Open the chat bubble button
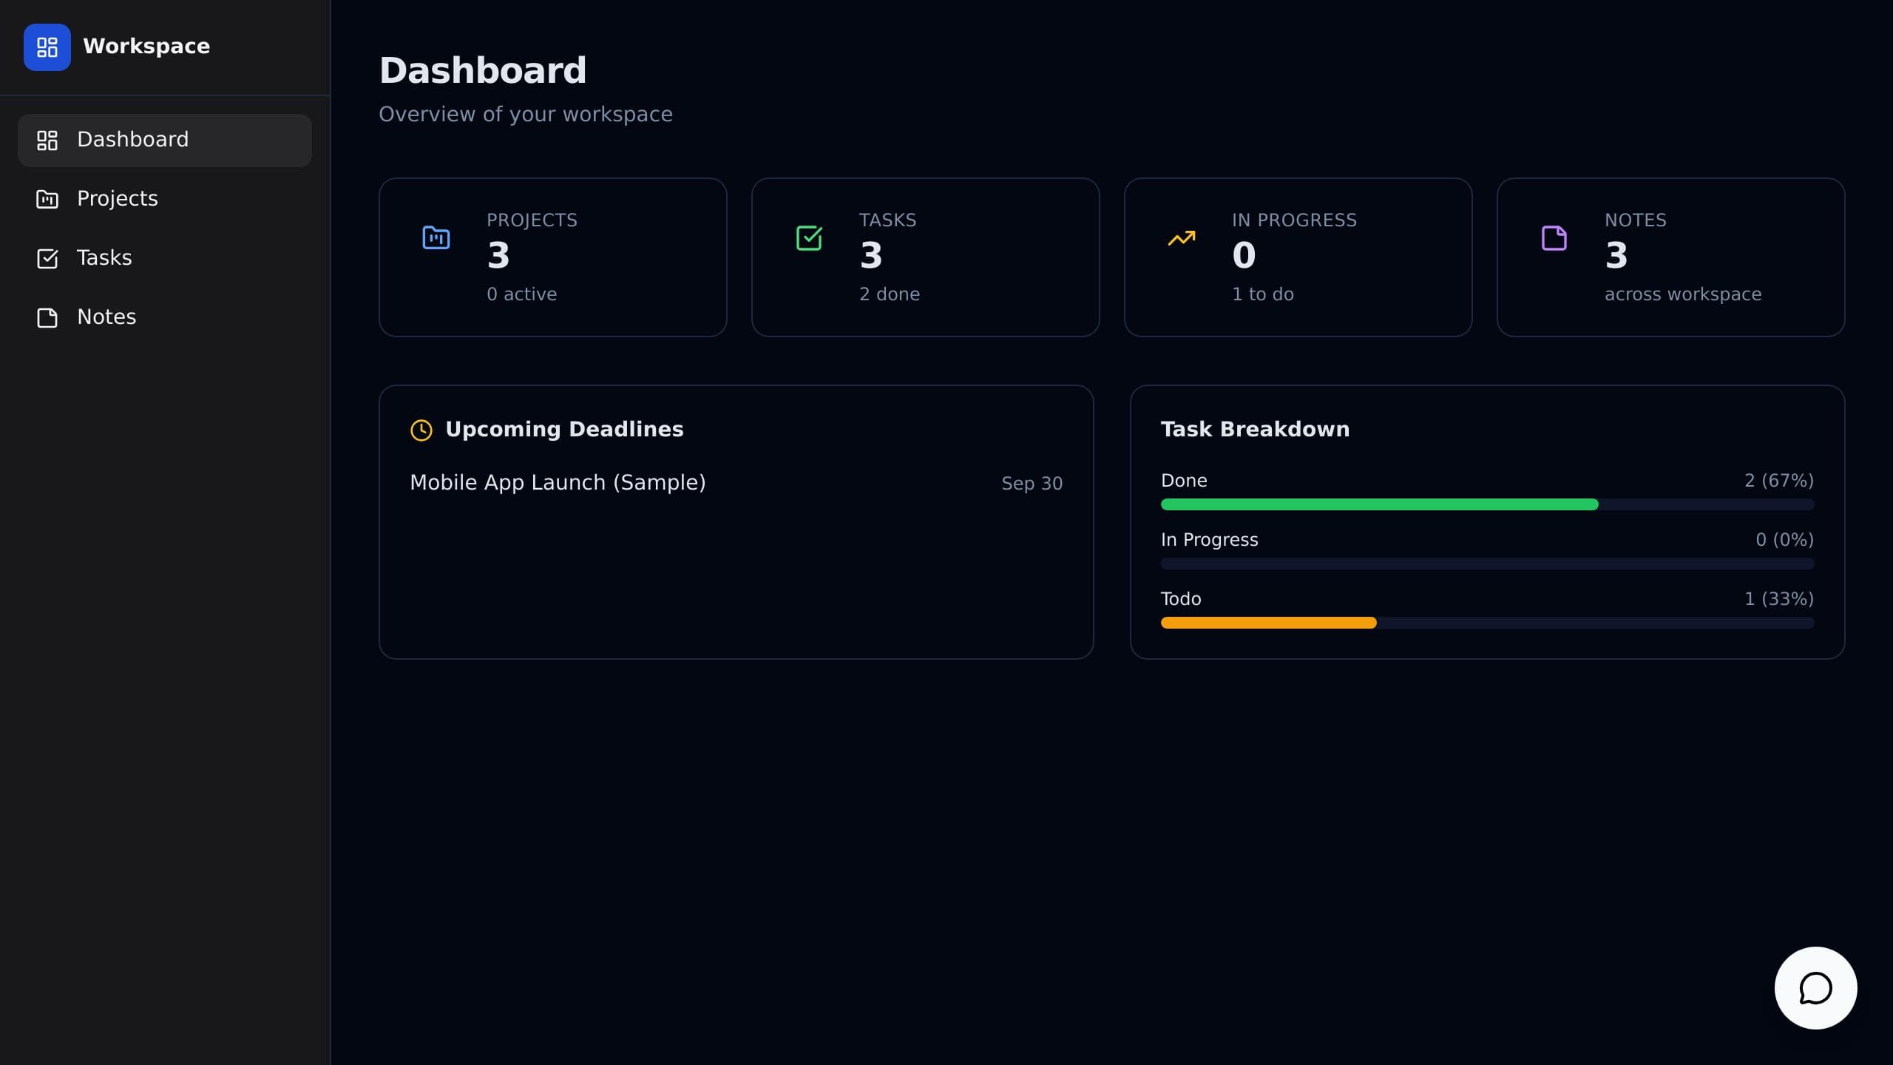 1816,988
